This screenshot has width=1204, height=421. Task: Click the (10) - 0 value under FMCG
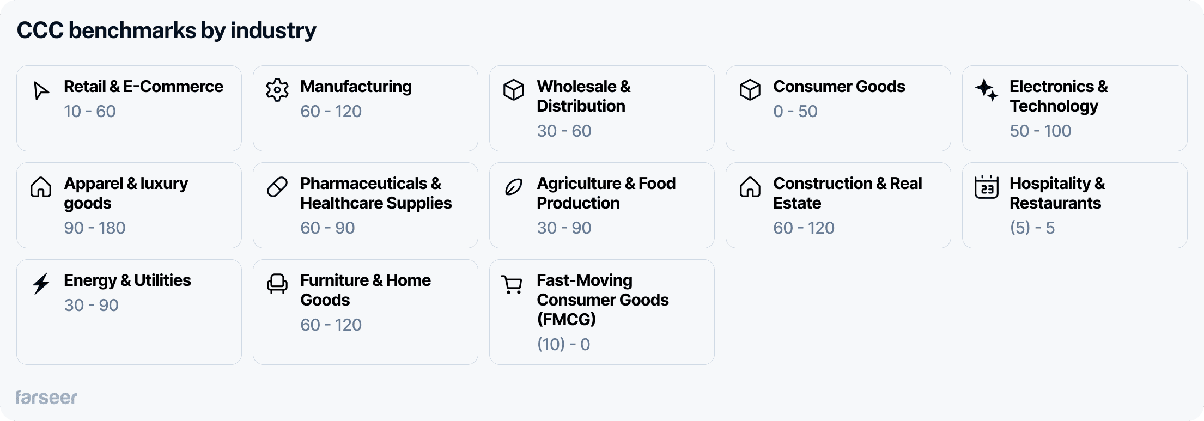tap(563, 345)
